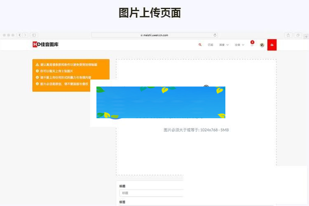Image resolution: width=309 pixels, height=206 pixels.
Task: Expand the 分类 dropdown menu
Action: tap(239, 45)
